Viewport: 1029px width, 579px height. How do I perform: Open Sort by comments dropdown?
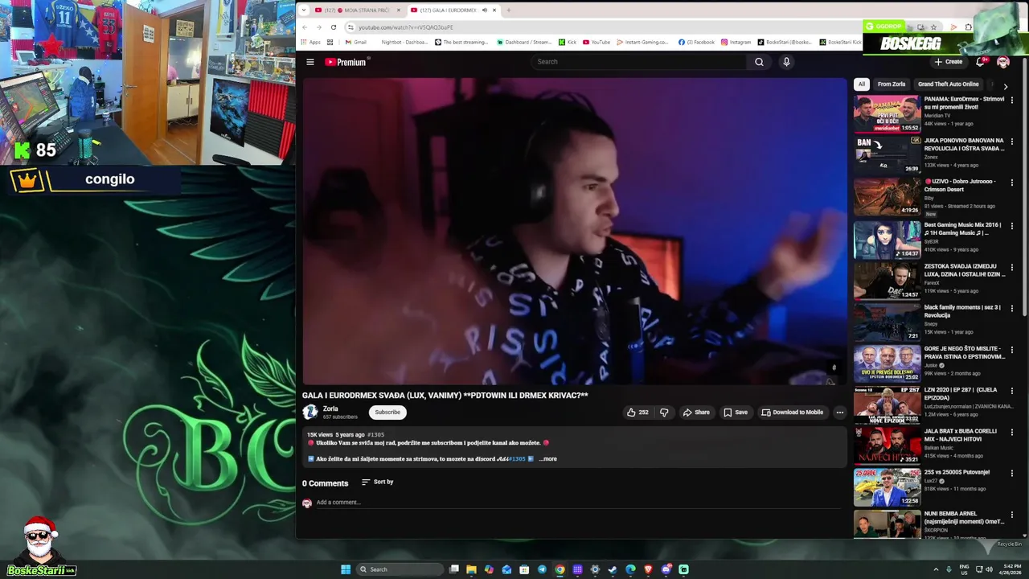click(377, 482)
